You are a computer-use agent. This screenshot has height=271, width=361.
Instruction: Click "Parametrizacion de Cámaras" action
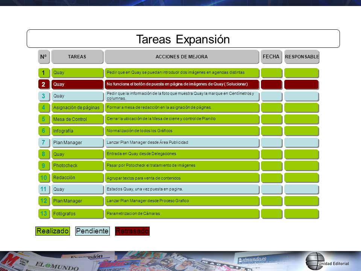(x=182, y=214)
